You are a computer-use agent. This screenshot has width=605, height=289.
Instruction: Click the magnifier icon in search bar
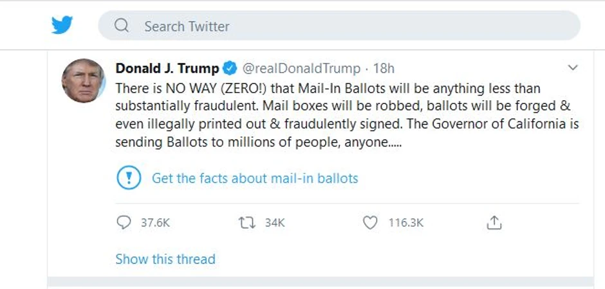(x=121, y=26)
